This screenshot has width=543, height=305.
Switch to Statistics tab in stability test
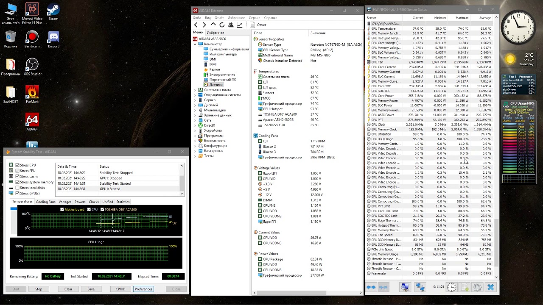[x=123, y=202]
